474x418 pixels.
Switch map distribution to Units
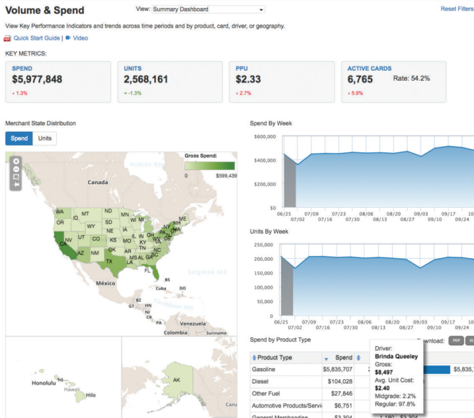(45, 139)
